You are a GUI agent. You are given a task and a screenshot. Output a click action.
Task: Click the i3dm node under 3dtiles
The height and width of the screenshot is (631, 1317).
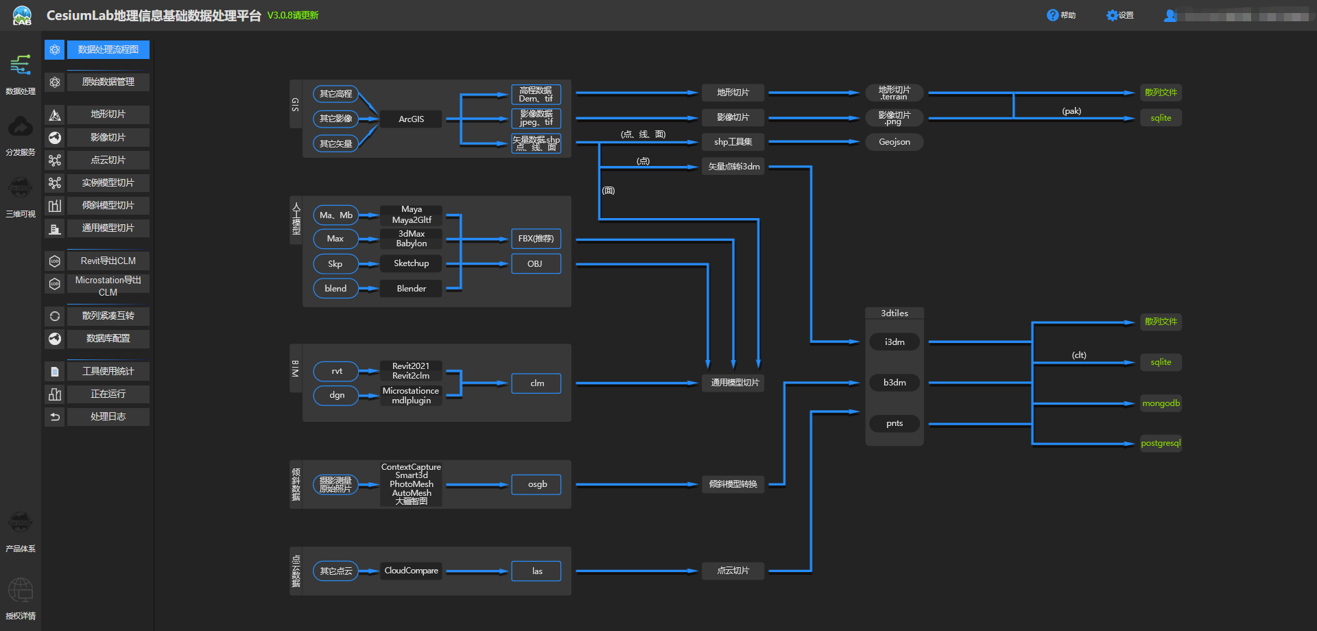click(894, 342)
